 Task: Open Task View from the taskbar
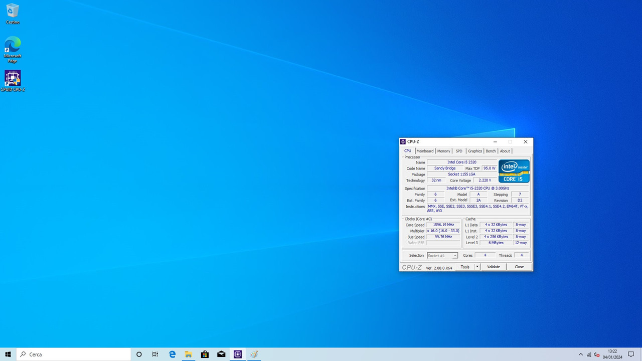click(x=155, y=354)
